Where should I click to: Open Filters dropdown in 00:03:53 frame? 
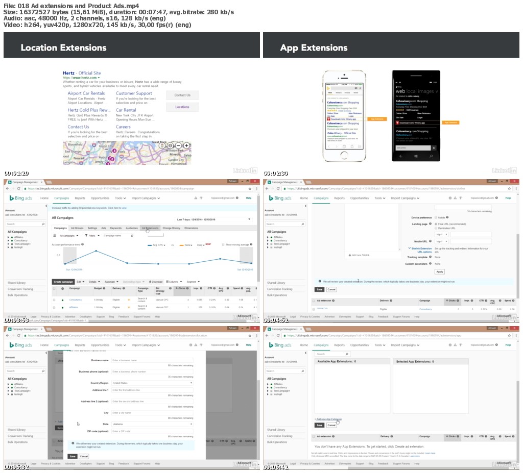click(92, 236)
